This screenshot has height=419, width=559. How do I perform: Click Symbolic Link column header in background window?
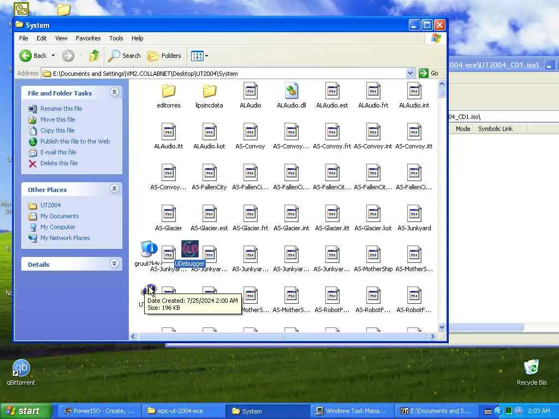point(495,129)
